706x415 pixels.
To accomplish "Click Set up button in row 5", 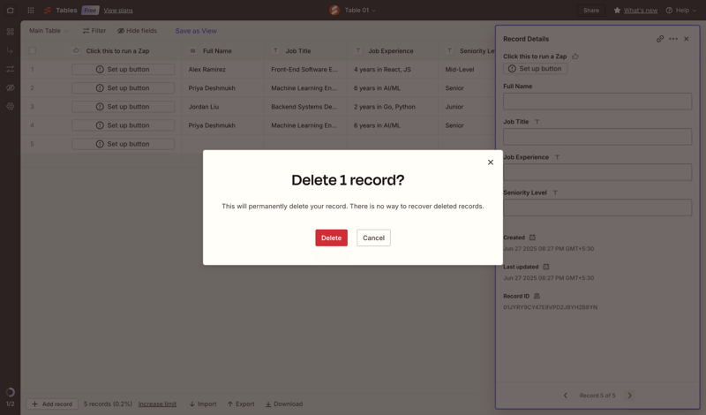I will click(123, 144).
